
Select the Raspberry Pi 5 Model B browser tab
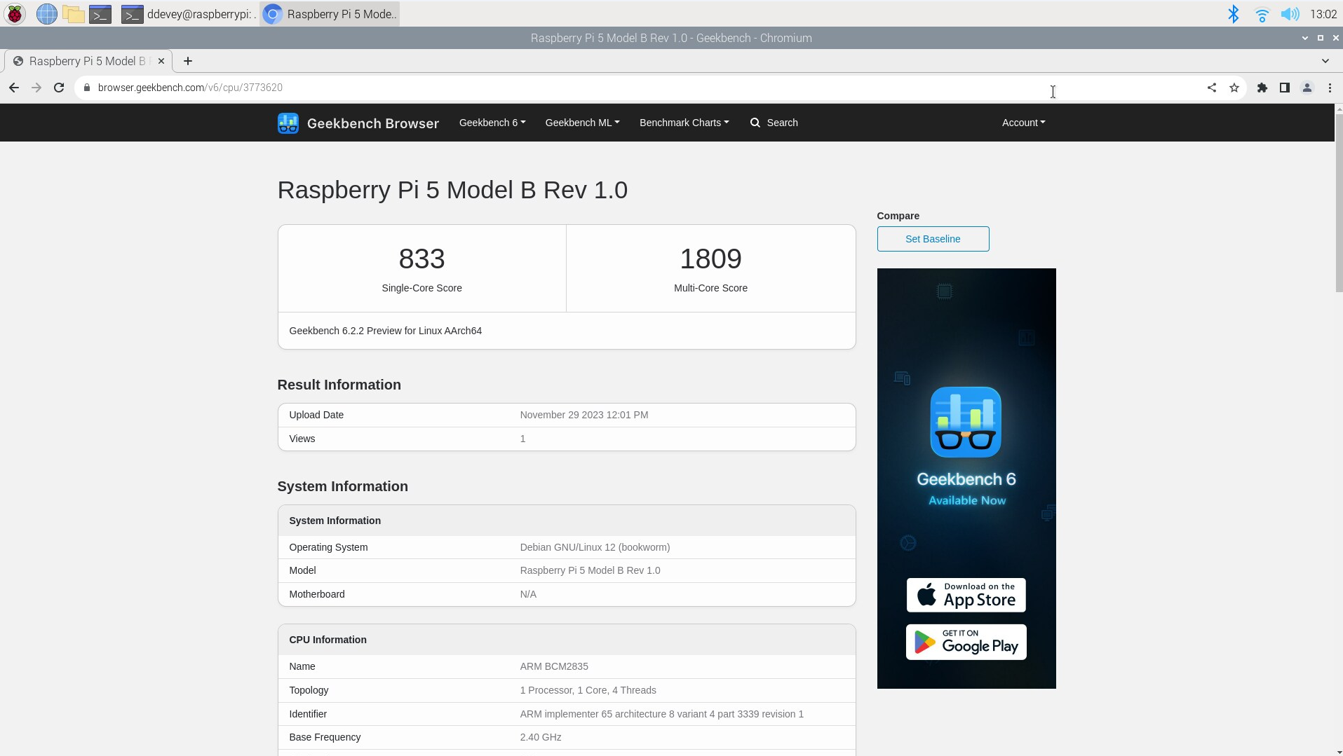(x=88, y=61)
